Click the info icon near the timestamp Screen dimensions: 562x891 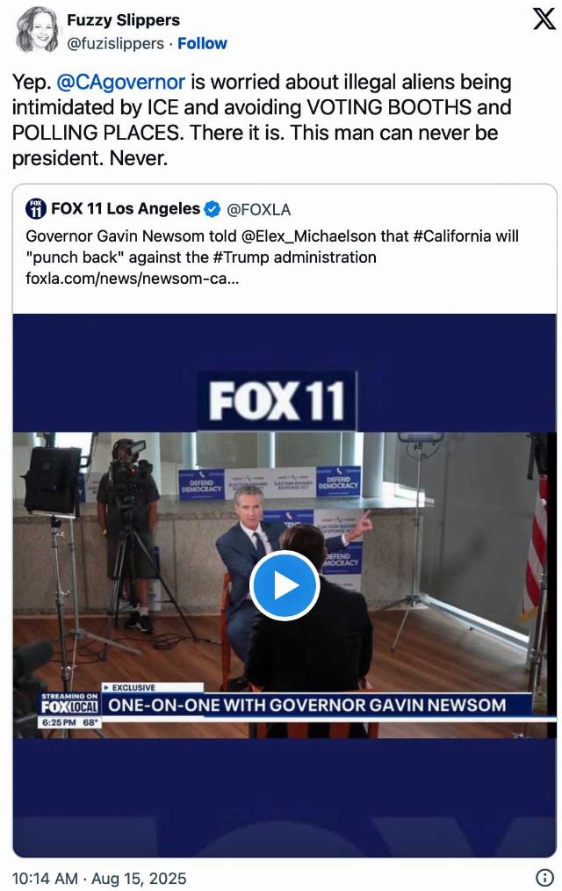coord(544,877)
